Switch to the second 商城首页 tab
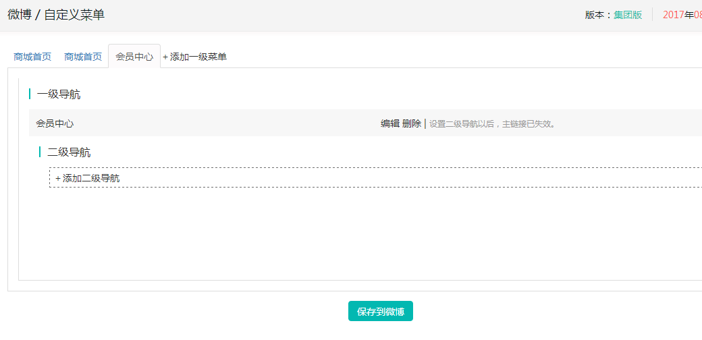 tap(83, 57)
